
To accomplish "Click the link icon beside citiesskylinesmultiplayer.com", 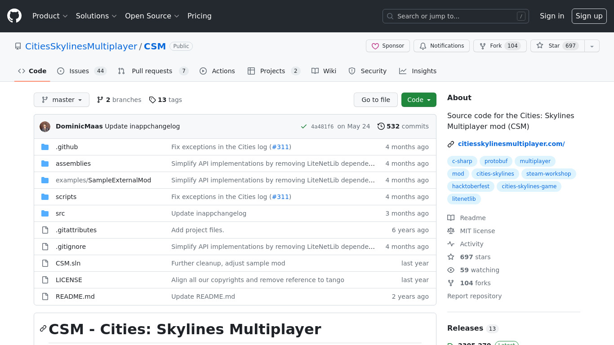I will 451,144.
